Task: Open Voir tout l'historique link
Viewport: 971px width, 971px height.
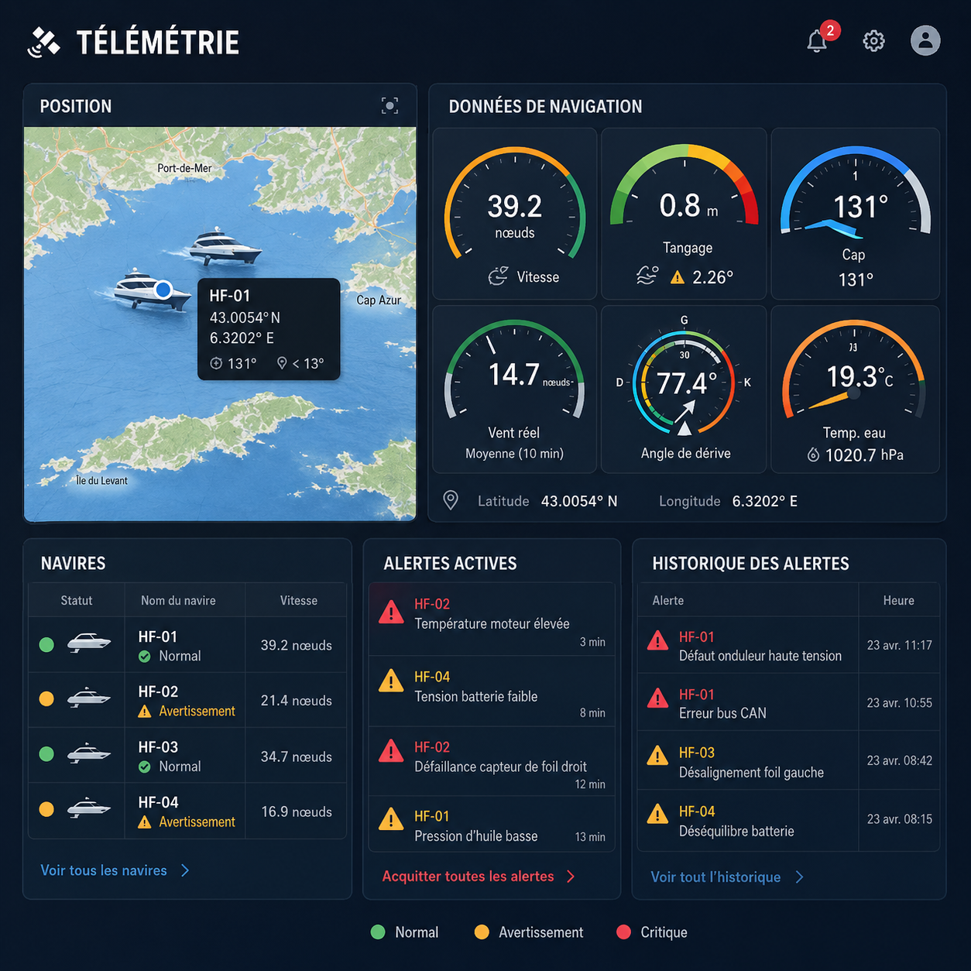Action: point(715,877)
